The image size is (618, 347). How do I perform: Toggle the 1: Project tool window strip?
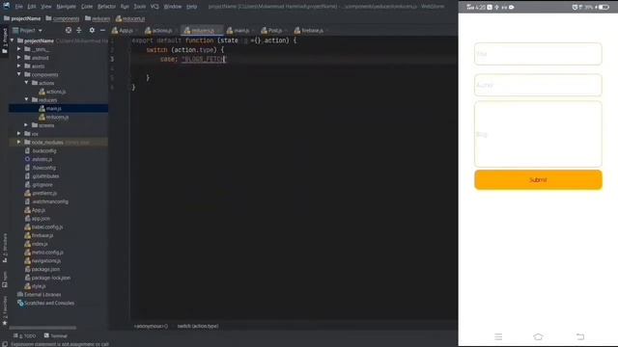[x=5, y=40]
